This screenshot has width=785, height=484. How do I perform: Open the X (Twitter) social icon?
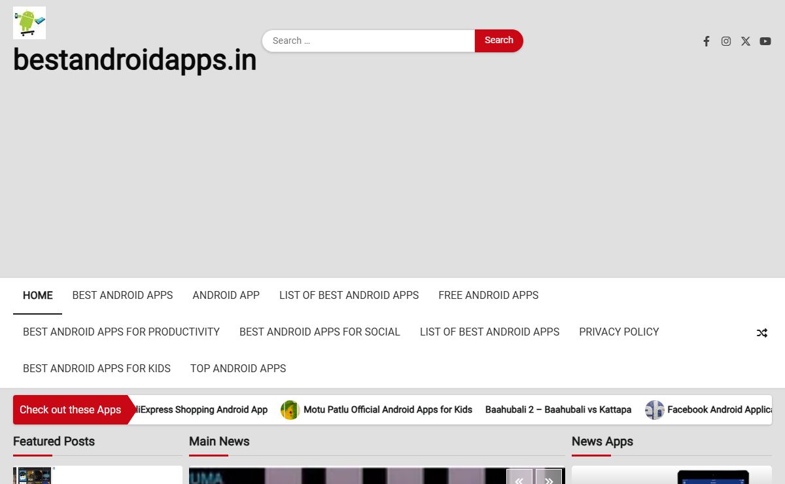[x=746, y=41]
